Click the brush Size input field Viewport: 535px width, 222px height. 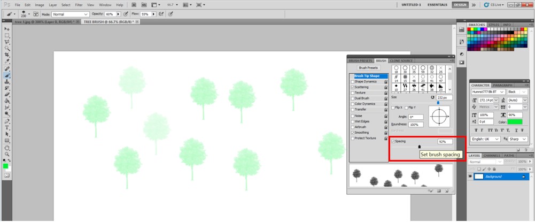click(x=444, y=98)
